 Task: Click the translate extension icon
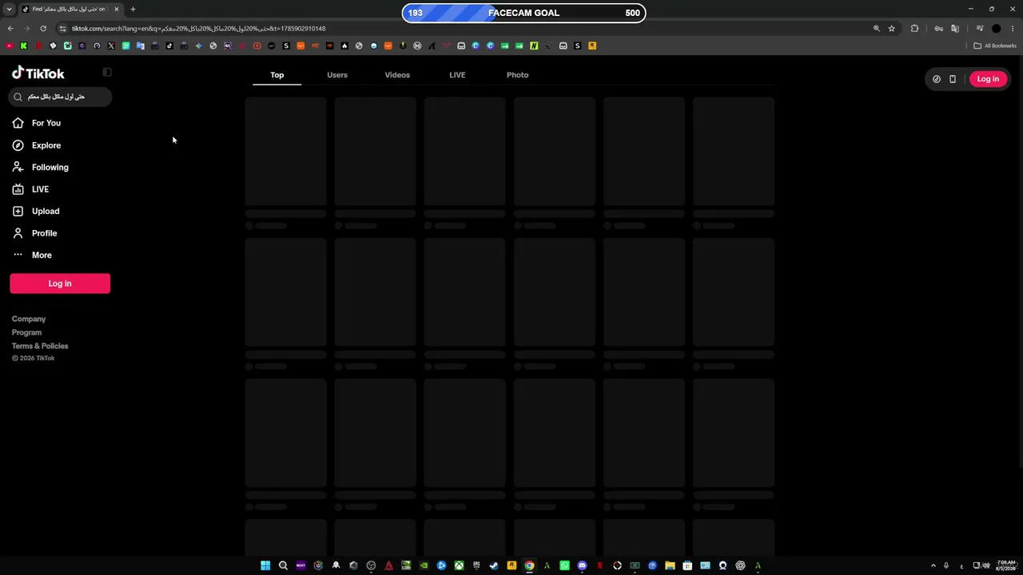point(954,29)
